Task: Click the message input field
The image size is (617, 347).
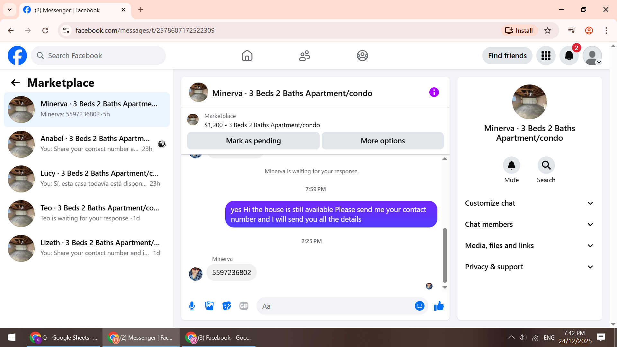Action: [x=336, y=306]
